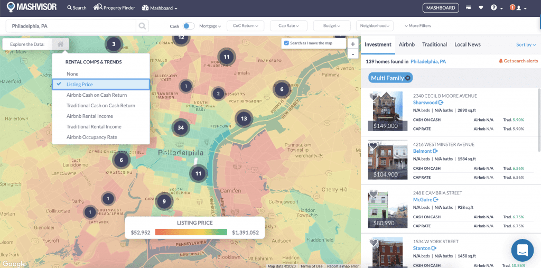Open the Property Finder tool
This screenshot has height=268, width=541.
[114, 7]
